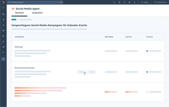169x107 pixels.
Task: Click the magnifier icon in search bar
Action: pos(8,2)
